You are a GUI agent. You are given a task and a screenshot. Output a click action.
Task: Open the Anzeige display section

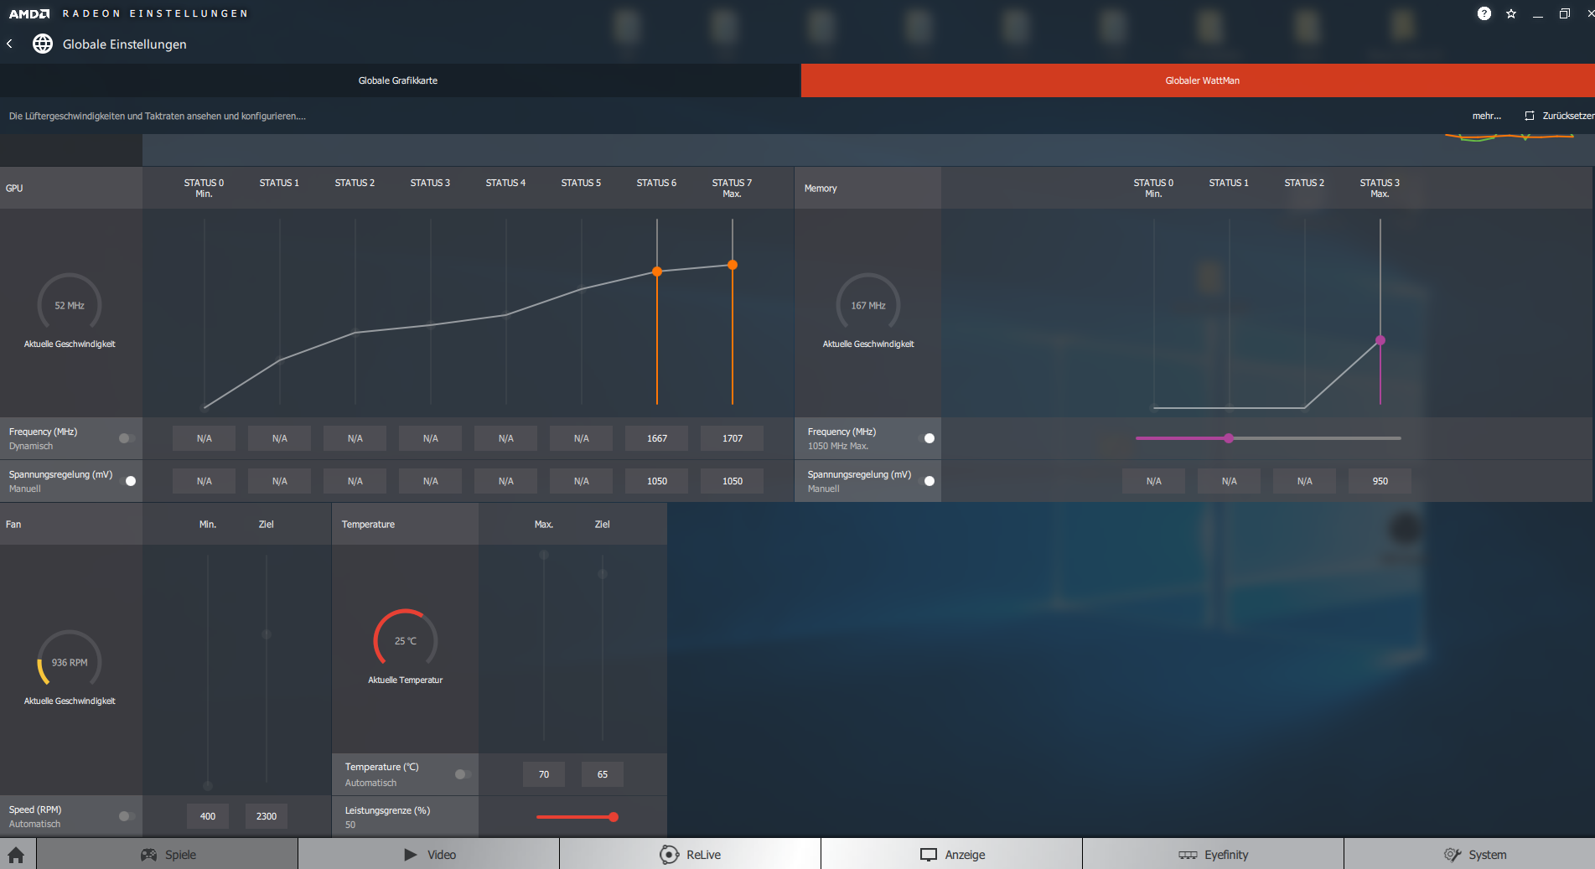coord(952,855)
